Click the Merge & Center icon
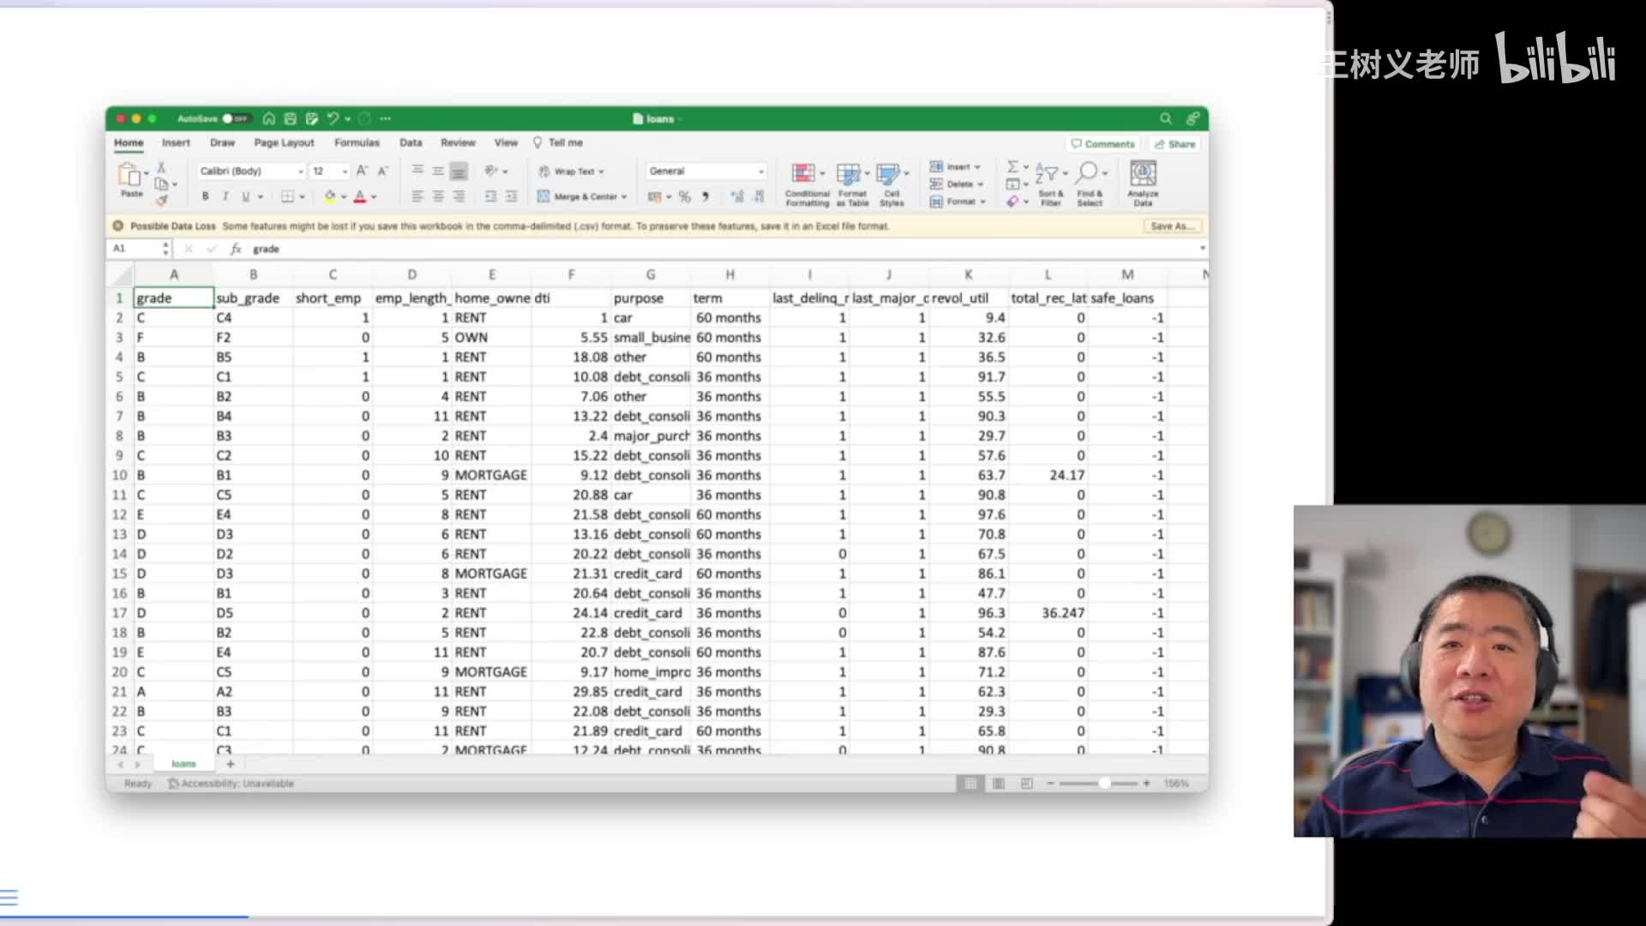 pyautogui.click(x=543, y=196)
